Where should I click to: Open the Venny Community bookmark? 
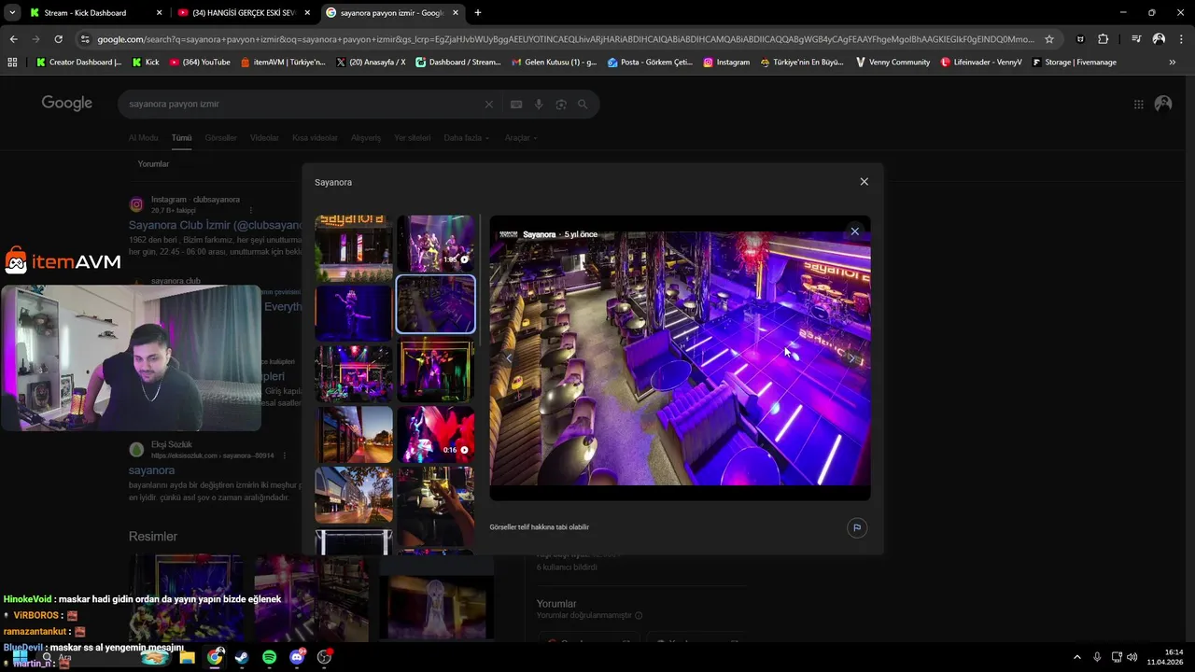click(893, 63)
